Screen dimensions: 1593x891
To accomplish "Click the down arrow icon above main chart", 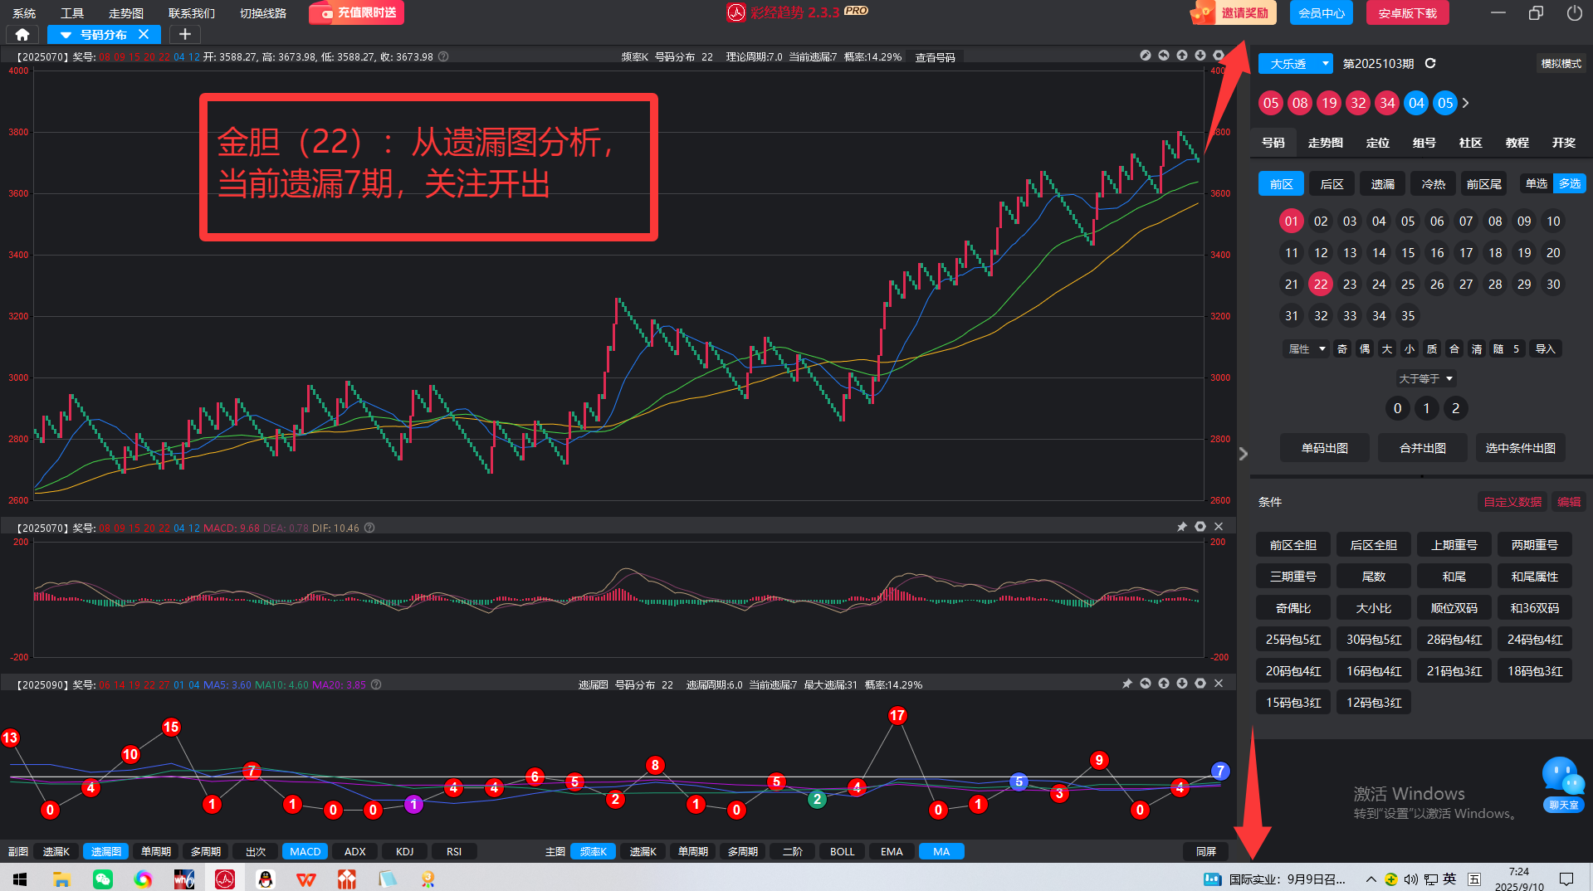I will [x=1200, y=56].
